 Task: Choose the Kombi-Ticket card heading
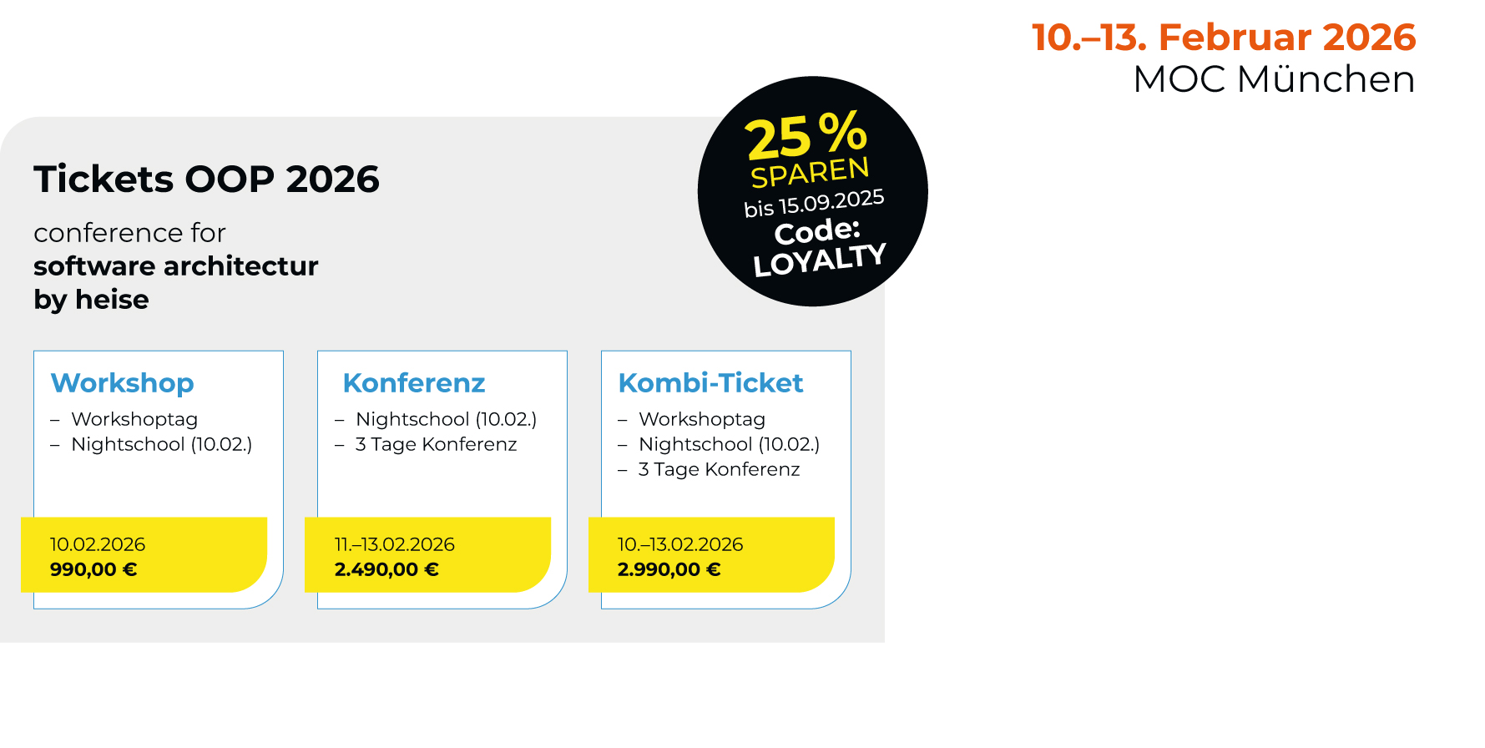click(710, 383)
